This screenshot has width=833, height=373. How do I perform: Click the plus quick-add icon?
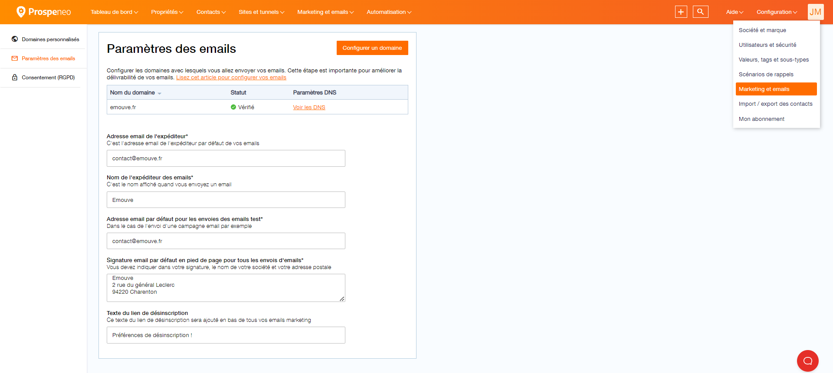click(x=681, y=12)
